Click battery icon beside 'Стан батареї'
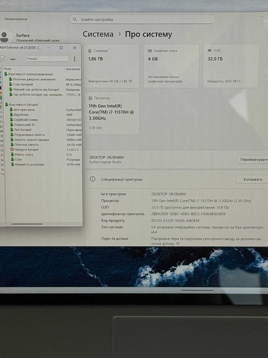 [10, 84]
